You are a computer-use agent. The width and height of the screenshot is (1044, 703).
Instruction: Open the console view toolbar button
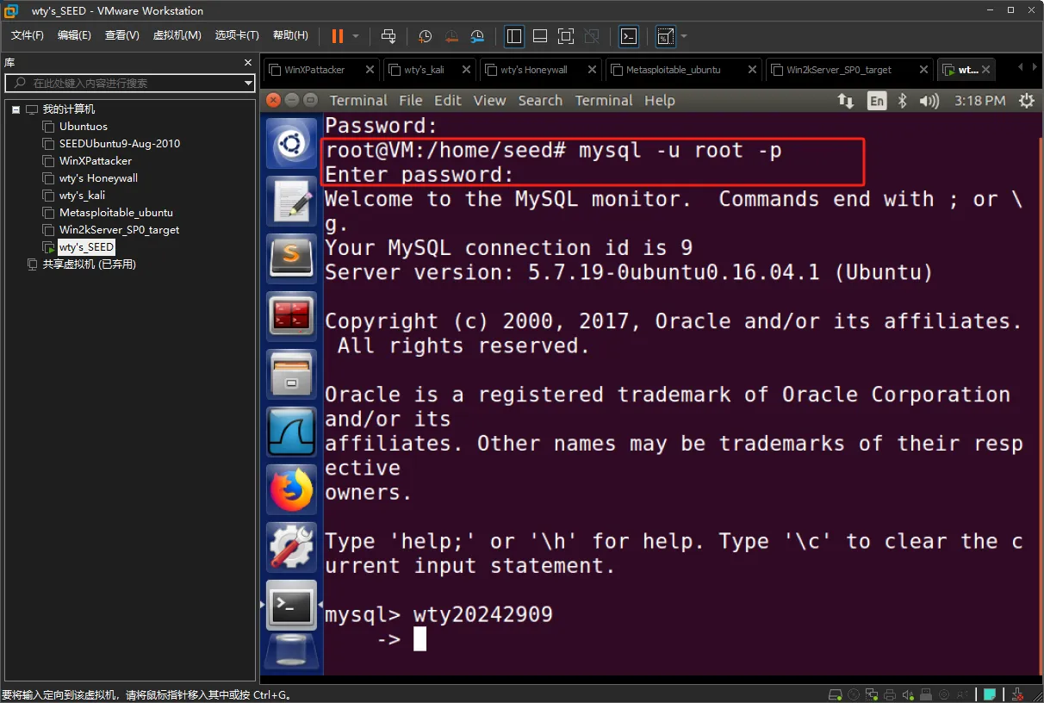pos(630,36)
